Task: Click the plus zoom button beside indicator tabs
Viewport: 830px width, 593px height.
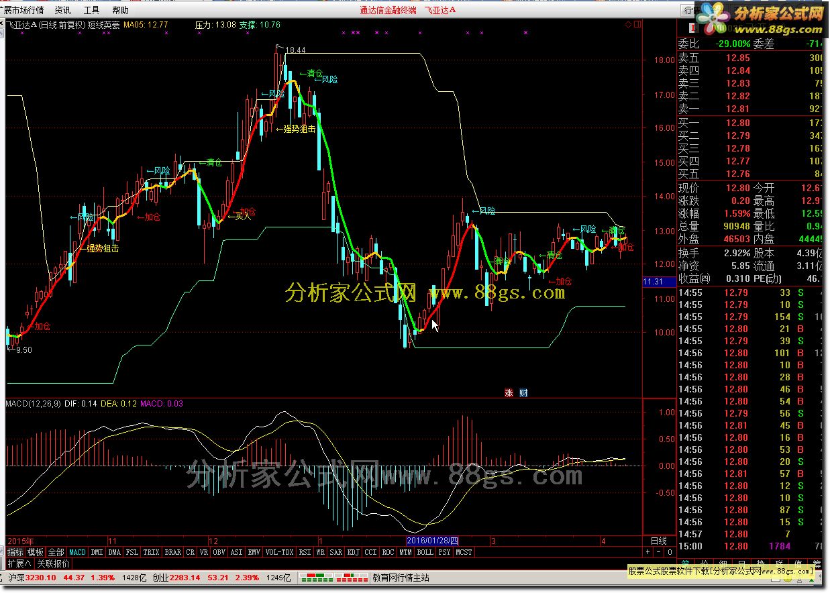Action: tap(647, 552)
